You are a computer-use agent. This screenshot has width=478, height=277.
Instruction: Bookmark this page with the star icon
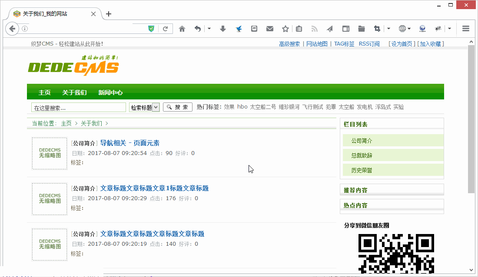pos(285,29)
